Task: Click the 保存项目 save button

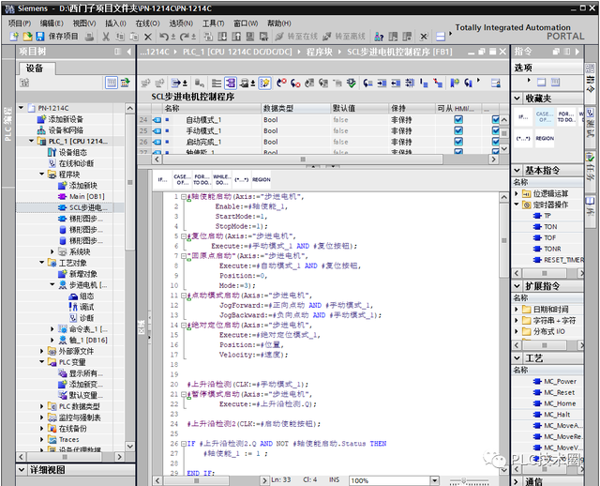Action: pyautogui.click(x=57, y=37)
